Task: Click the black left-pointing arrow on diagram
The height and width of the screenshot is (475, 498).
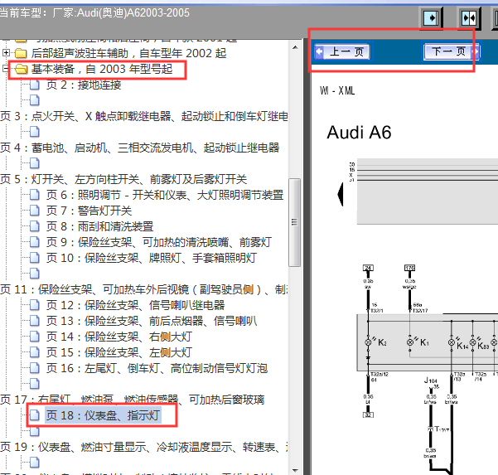Action: [341, 194]
